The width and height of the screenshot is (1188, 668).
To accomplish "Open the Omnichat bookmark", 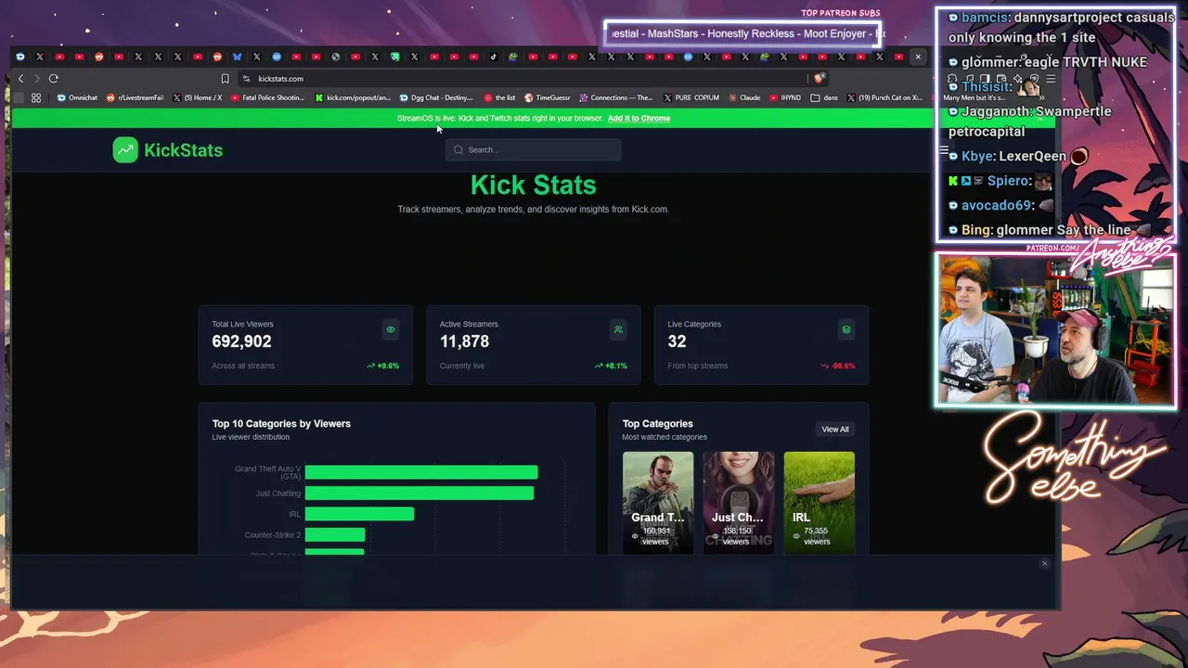I will pos(77,97).
